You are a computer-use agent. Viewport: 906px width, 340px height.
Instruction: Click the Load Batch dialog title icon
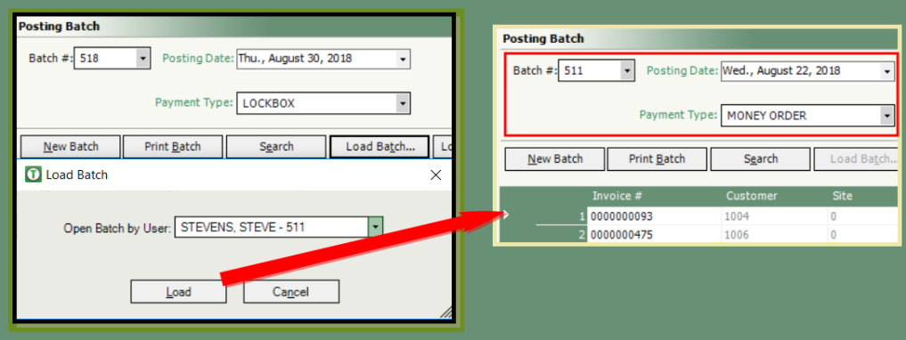click(34, 174)
